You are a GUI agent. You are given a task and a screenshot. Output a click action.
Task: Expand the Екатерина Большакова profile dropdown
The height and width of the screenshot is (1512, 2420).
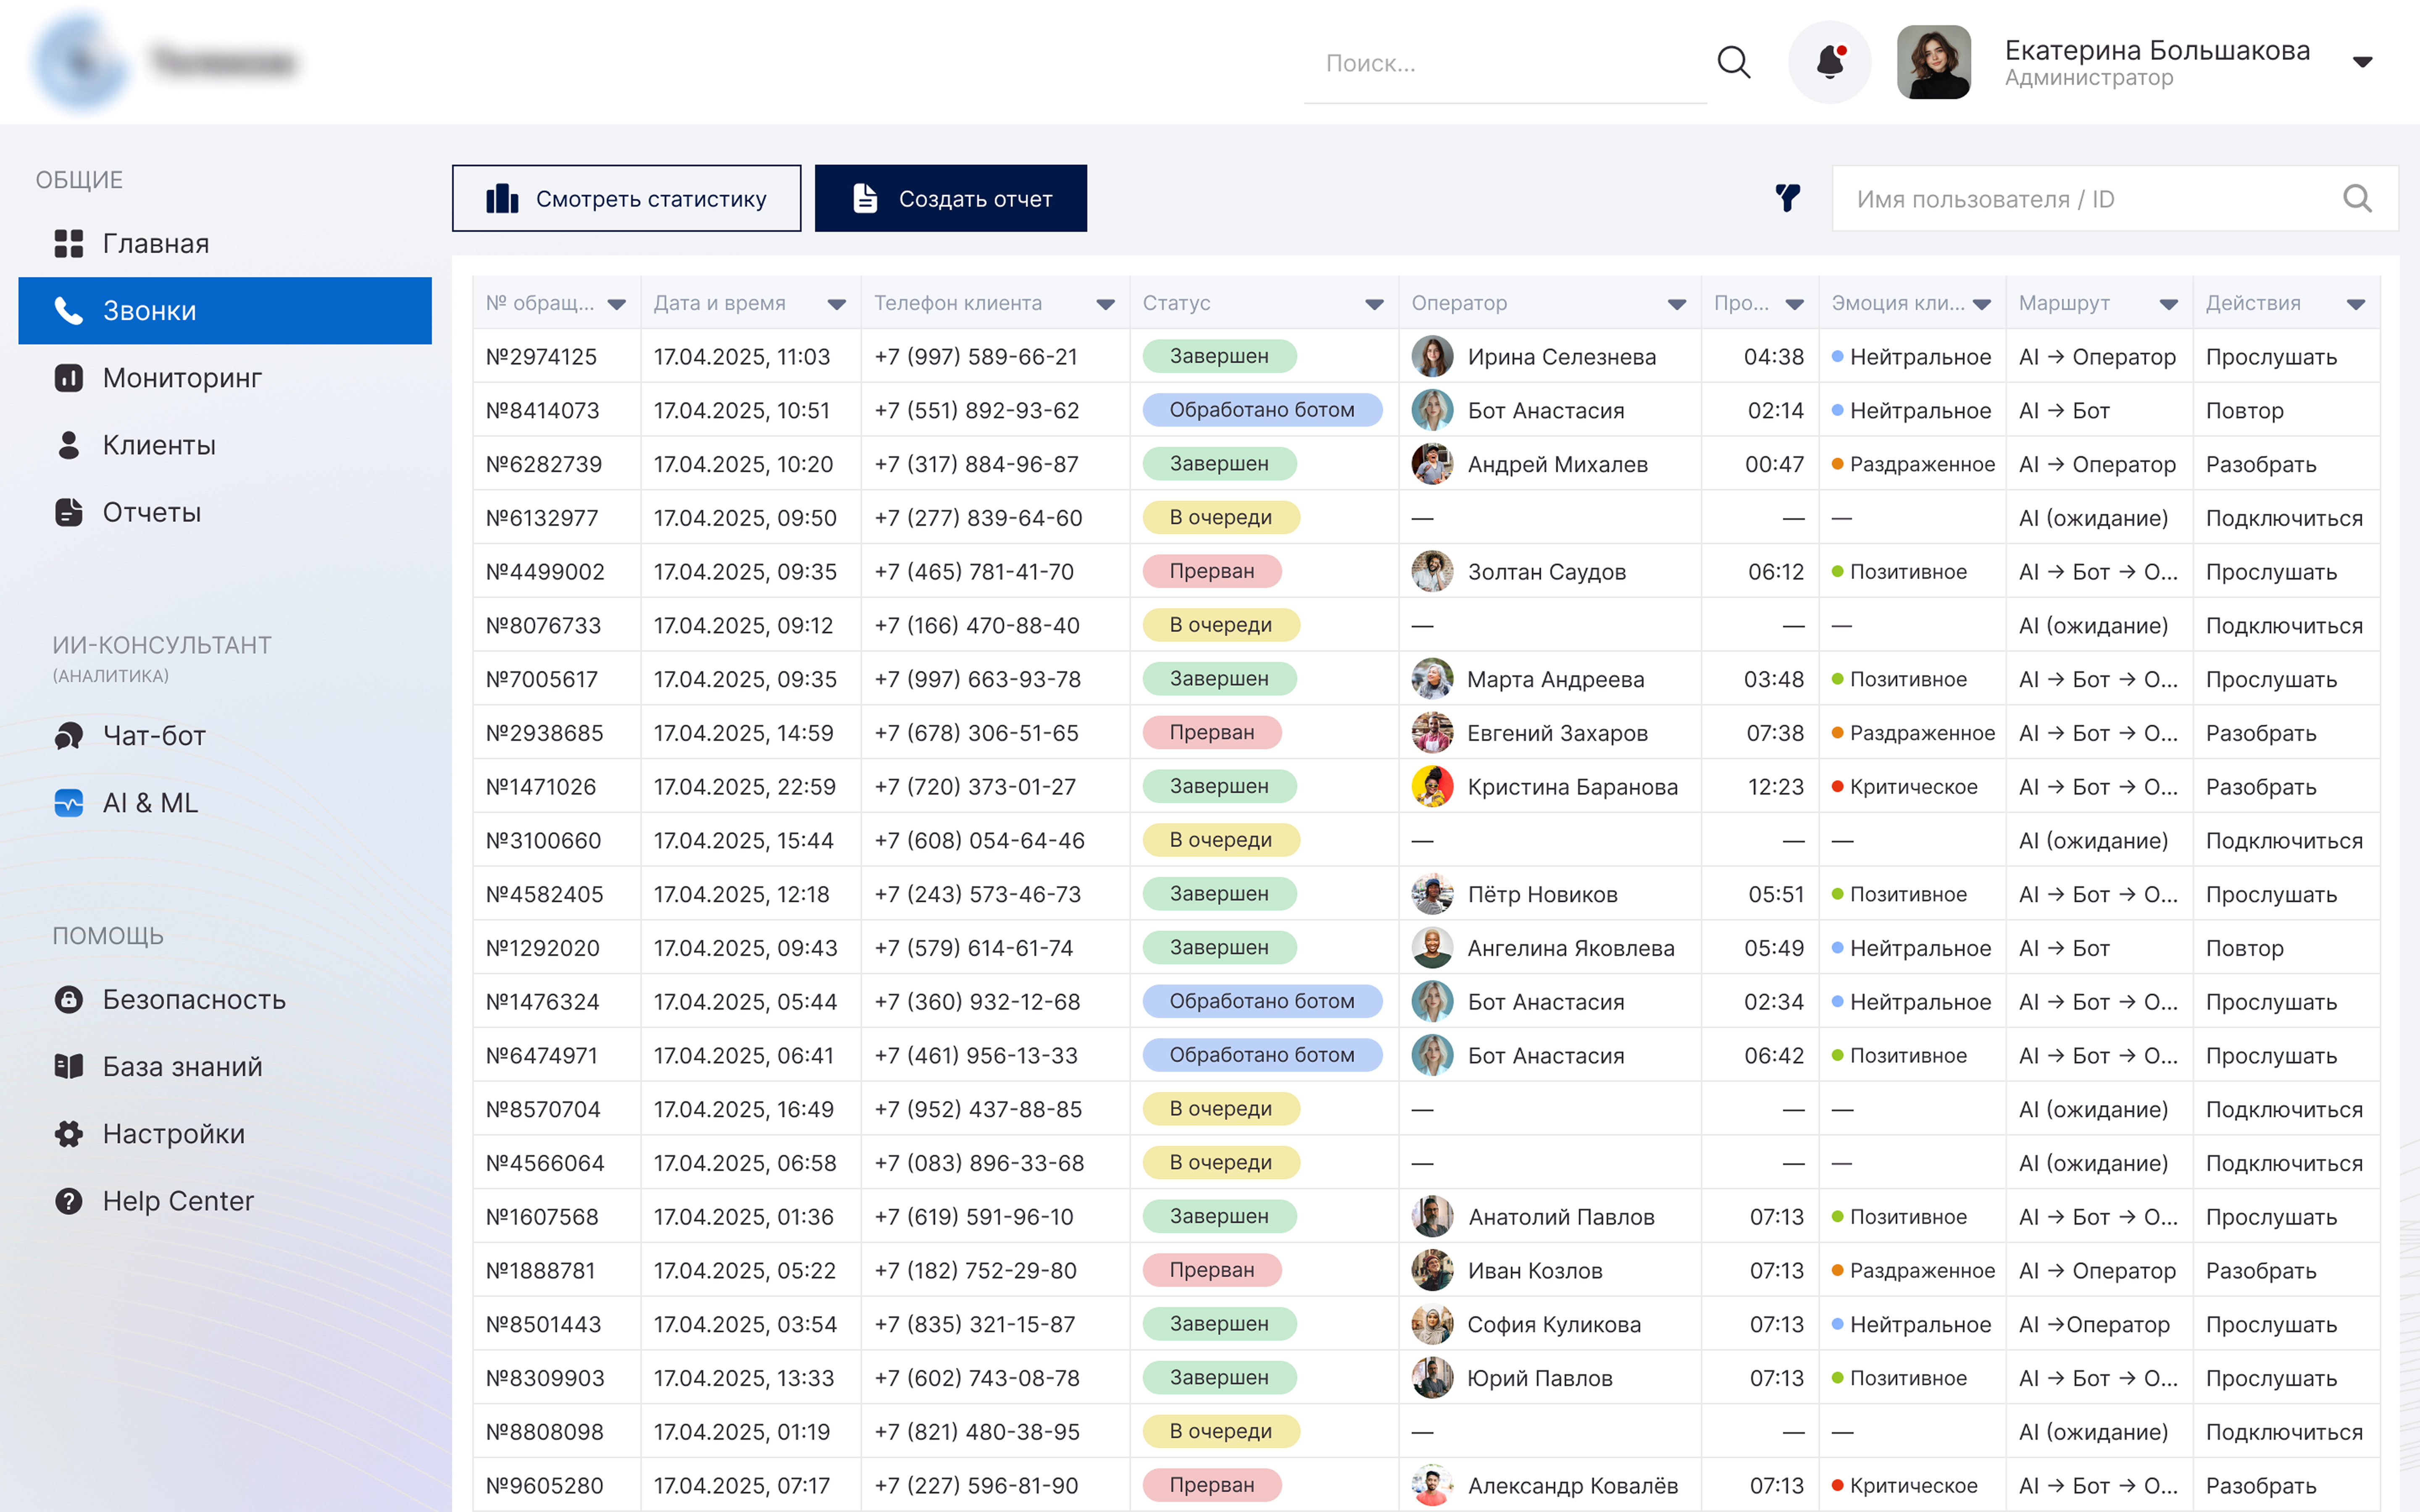click(2362, 62)
